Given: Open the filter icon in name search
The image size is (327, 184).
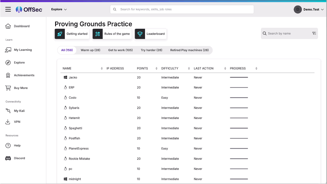Looking at the screenshot, I should tap(314, 33).
